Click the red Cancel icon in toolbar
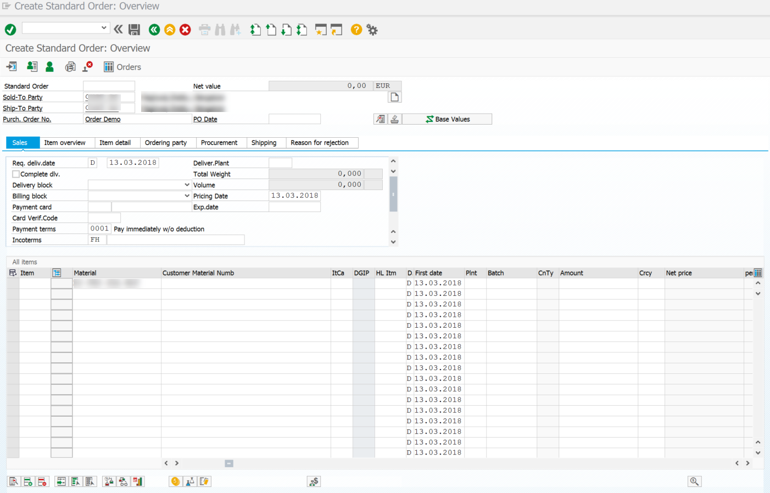This screenshot has width=770, height=493. (x=185, y=30)
